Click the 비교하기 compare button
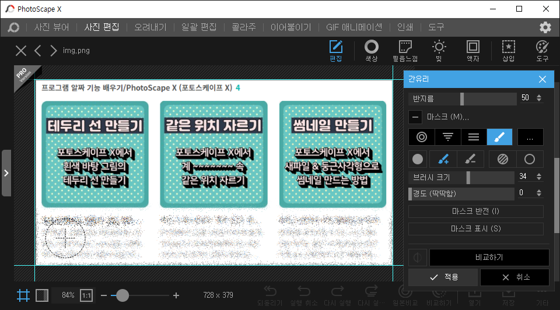This screenshot has height=310, width=560. pos(489,257)
